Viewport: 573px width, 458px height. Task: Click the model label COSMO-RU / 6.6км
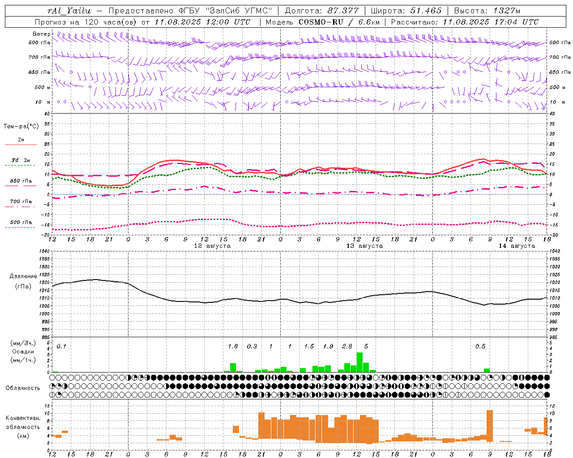339,22
